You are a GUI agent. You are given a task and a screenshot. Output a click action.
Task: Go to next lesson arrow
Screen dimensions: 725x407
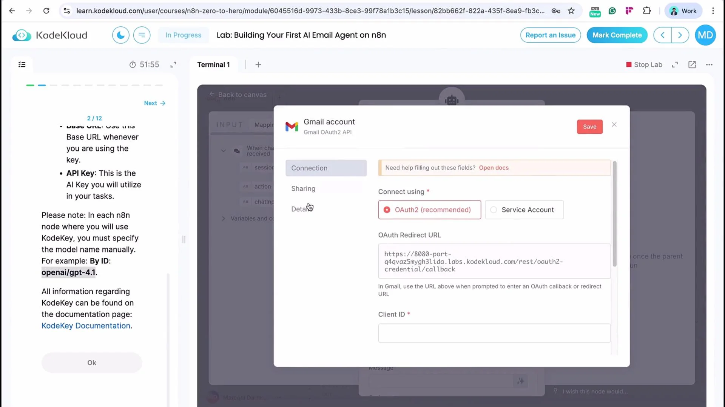[x=680, y=35]
